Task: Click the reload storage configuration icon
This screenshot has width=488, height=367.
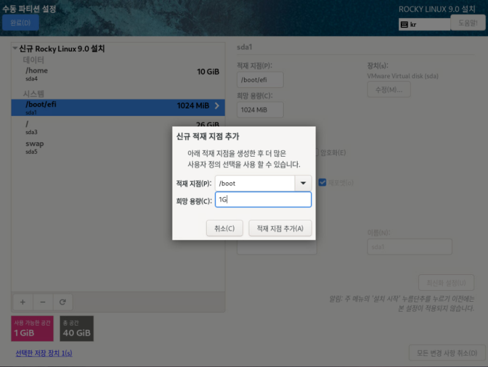Action: pyautogui.click(x=63, y=302)
